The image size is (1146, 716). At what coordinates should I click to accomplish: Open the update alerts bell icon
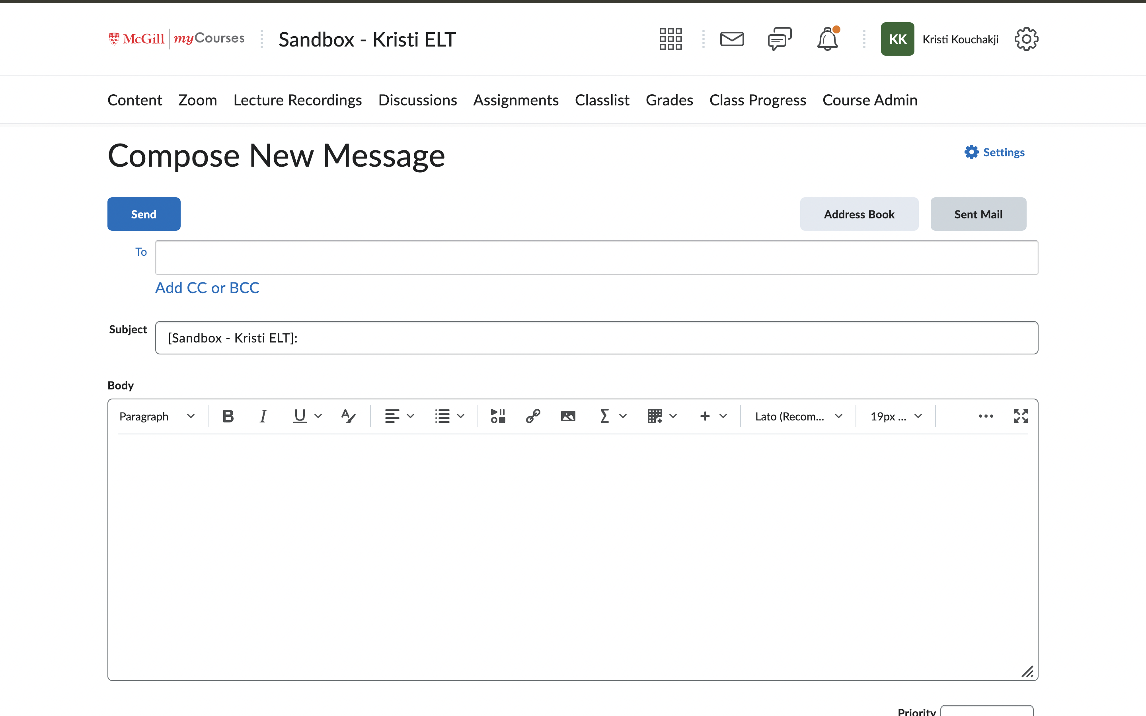point(827,39)
